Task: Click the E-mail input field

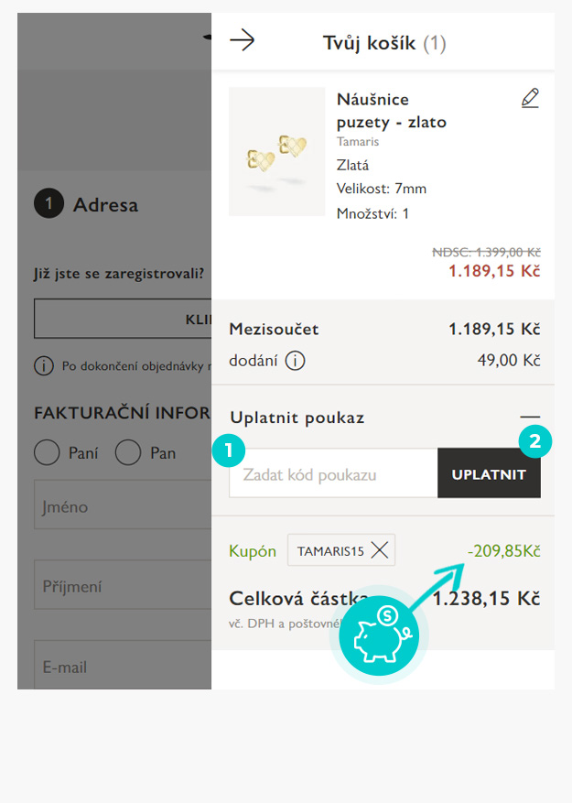Action: click(123, 667)
